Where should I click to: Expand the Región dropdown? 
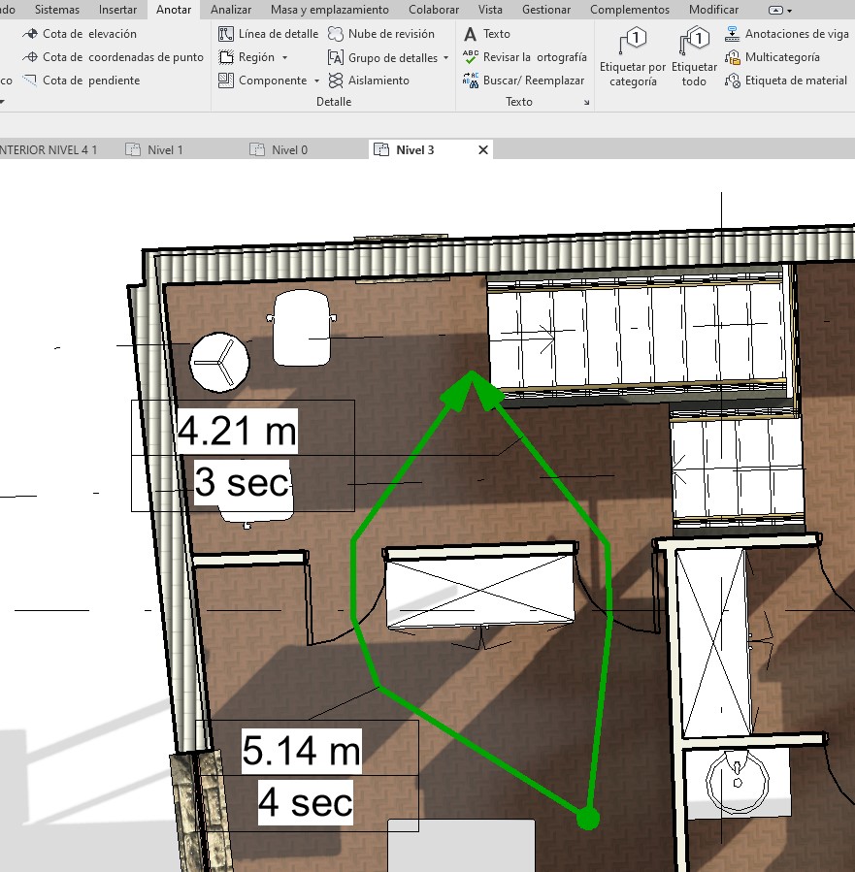click(284, 58)
